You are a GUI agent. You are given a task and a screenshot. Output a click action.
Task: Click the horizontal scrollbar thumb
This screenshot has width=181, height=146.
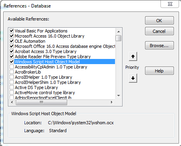pos(41,102)
